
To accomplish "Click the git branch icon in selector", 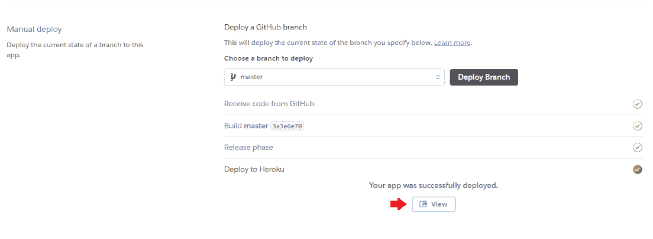I will pyautogui.click(x=233, y=77).
